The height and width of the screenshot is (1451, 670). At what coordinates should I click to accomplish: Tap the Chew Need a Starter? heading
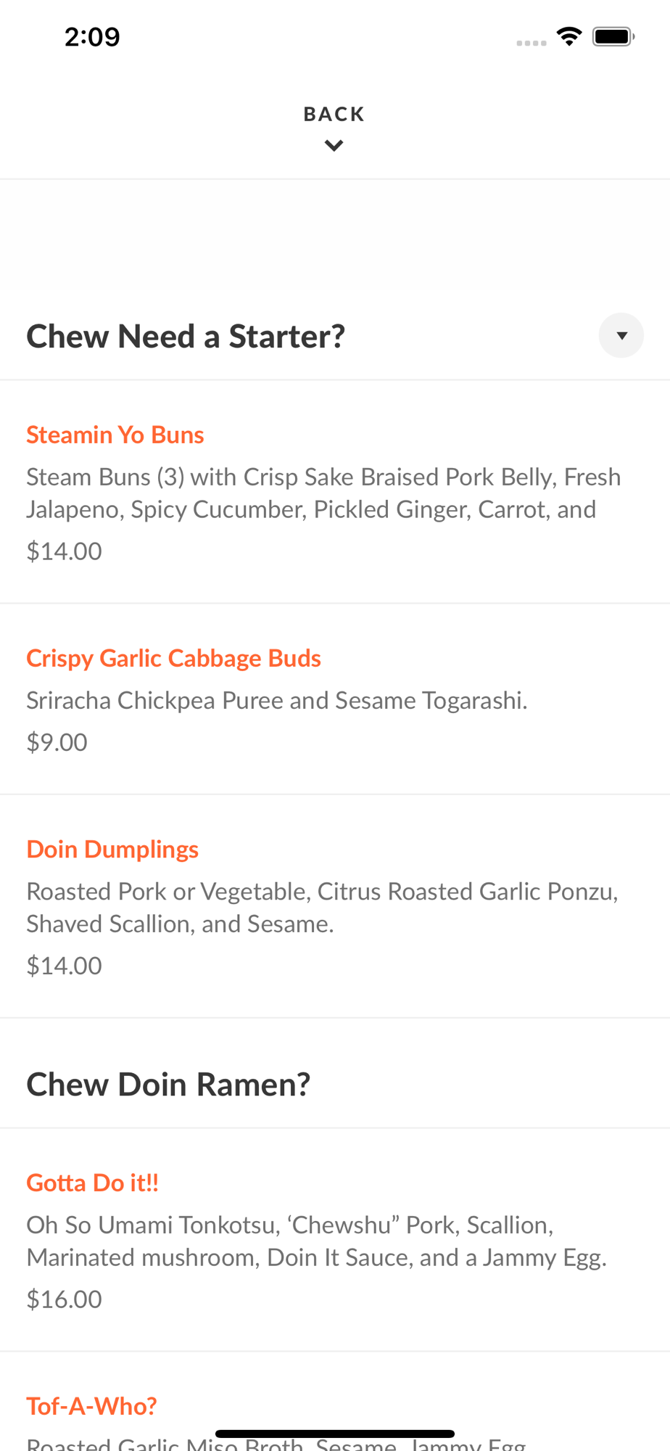tap(186, 336)
